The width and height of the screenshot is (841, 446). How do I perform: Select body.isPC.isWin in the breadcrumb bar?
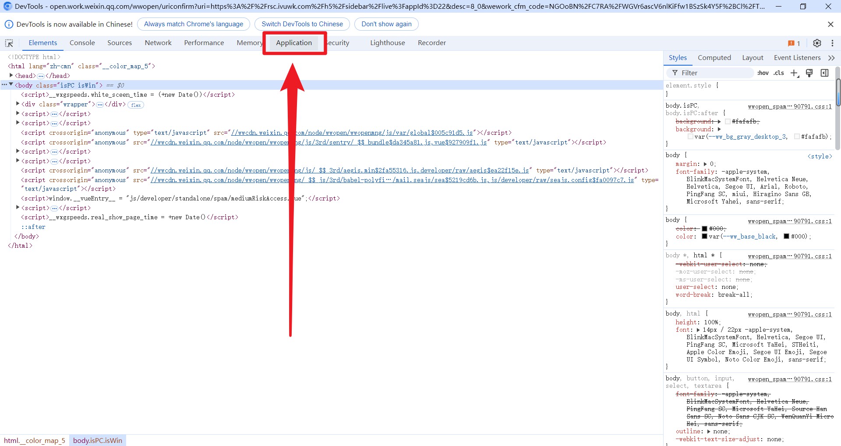pyautogui.click(x=98, y=441)
